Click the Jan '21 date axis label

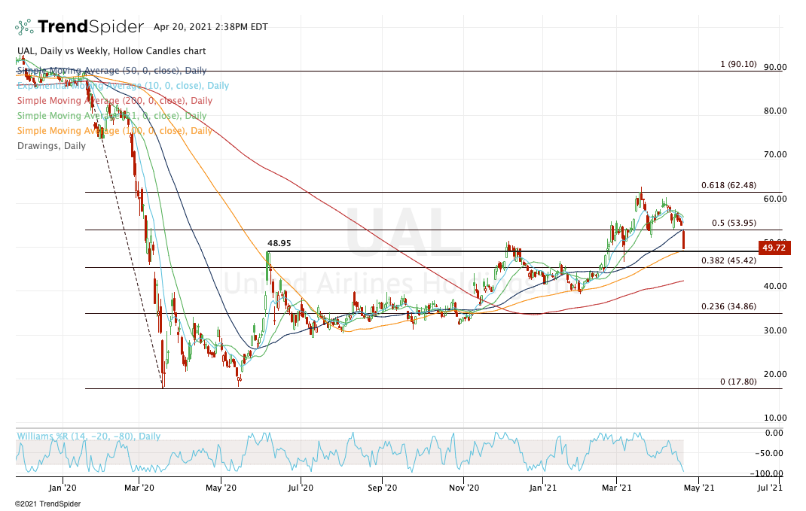click(543, 488)
